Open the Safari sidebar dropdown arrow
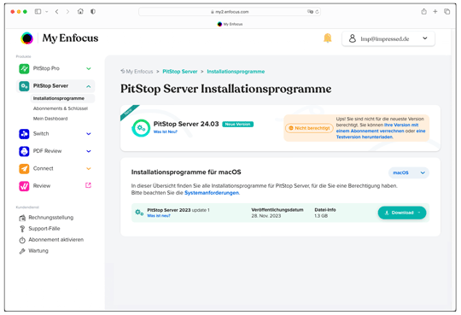The image size is (461, 315). (47, 12)
